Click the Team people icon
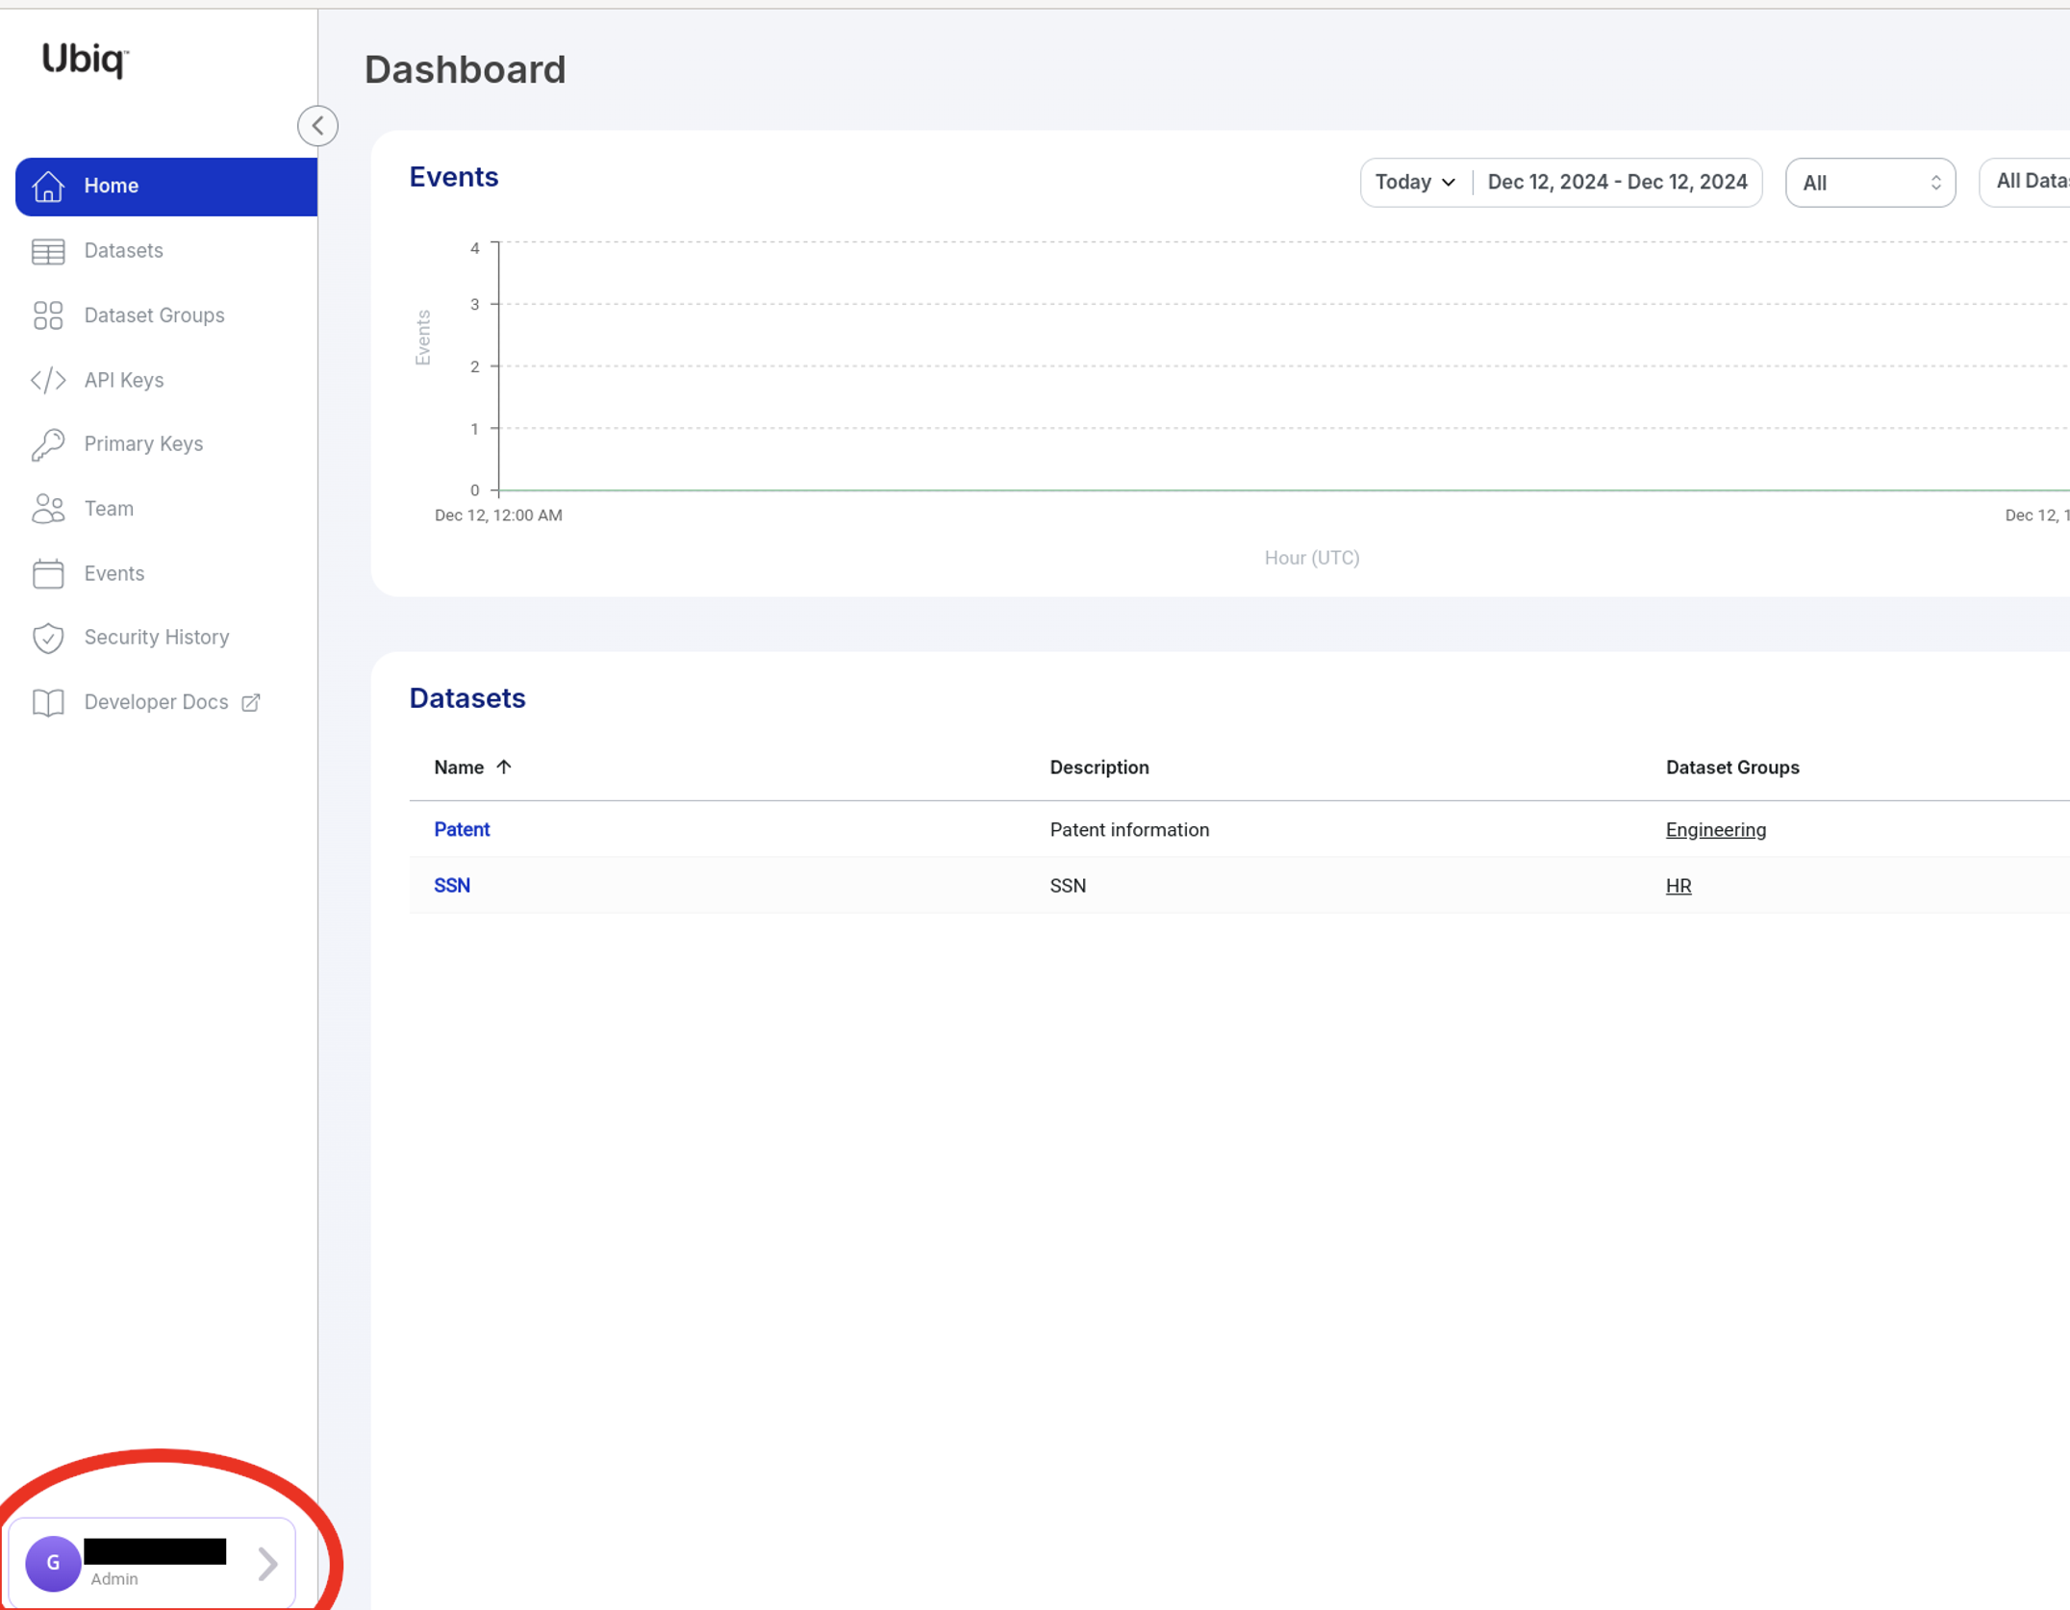2070x1610 pixels. (48, 509)
